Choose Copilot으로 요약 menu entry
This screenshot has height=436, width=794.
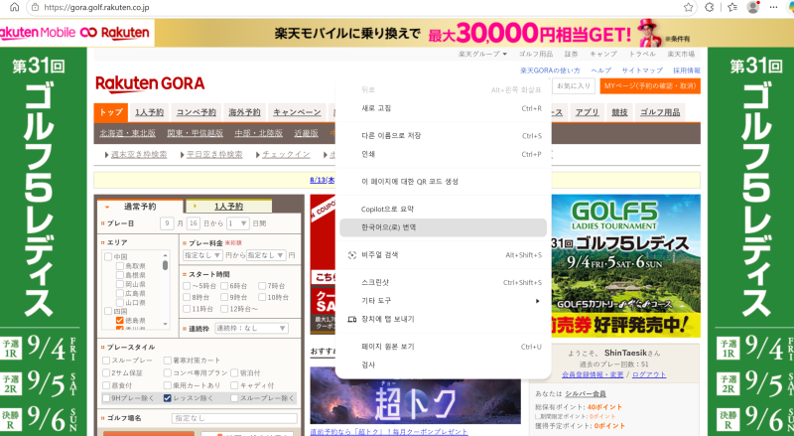tap(443, 209)
